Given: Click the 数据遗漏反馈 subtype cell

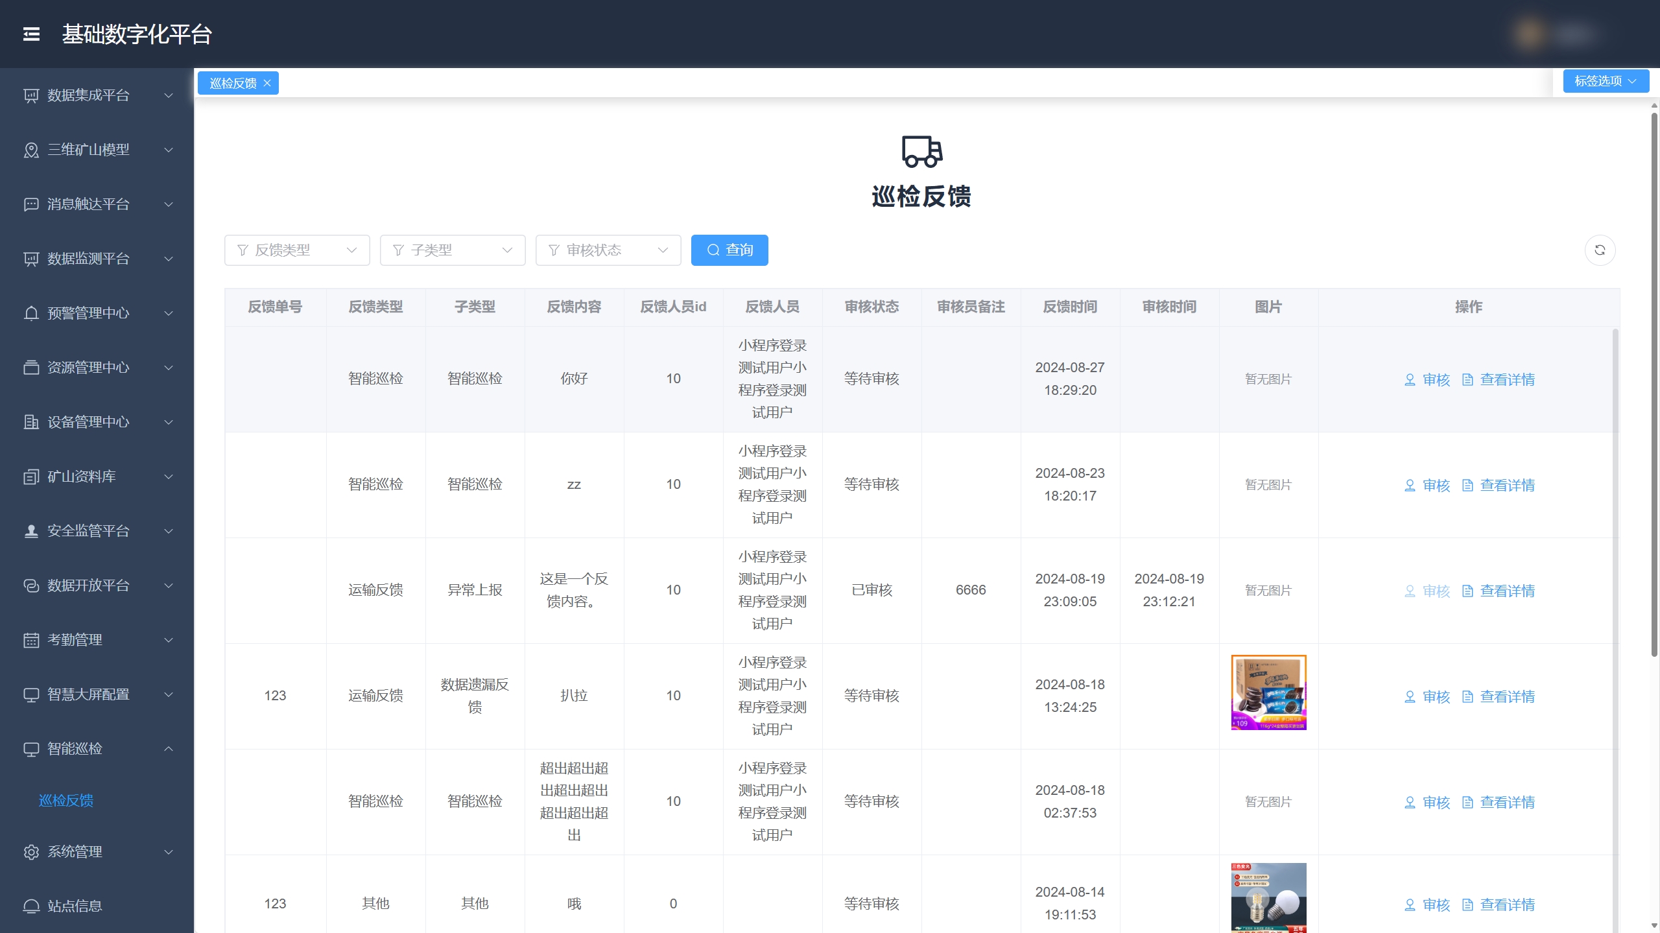Looking at the screenshot, I should (475, 696).
